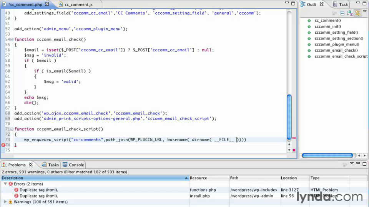Click error marker on line 74
This screenshot has width=369, height=207.
point(3,145)
